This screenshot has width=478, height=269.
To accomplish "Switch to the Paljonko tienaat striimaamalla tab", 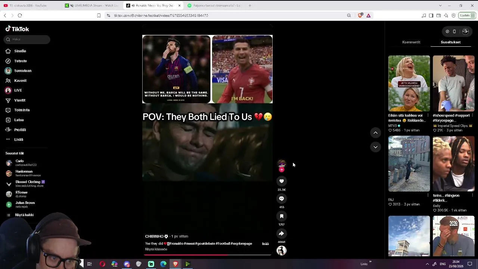I will [x=215, y=6].
